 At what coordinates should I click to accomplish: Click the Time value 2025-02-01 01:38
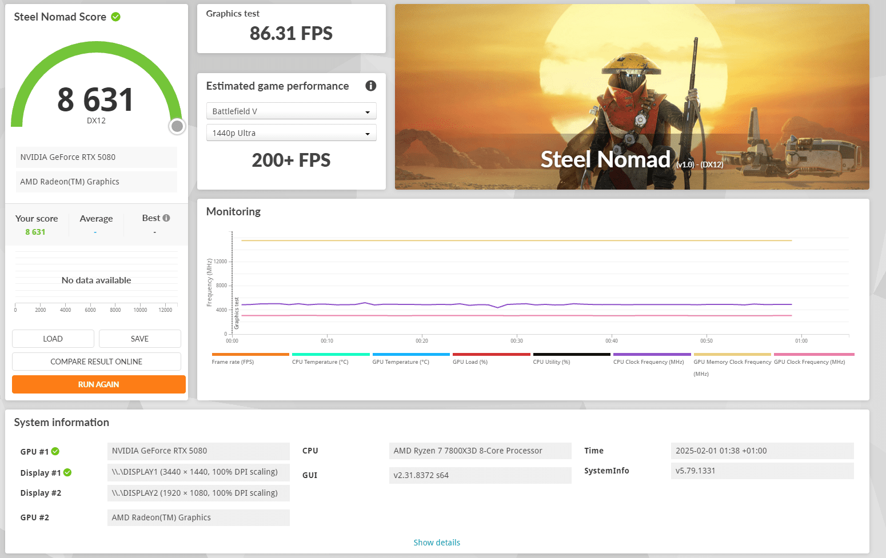(762, 451)
